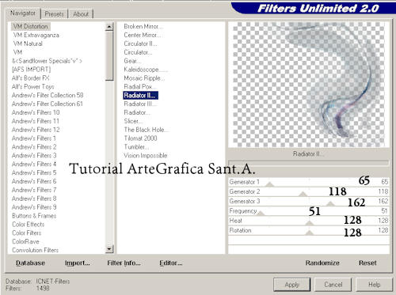Pick The Black Hole filter
Image resolution: width=396 pixels, height=295 pixels.
click(x=145, y=130)
